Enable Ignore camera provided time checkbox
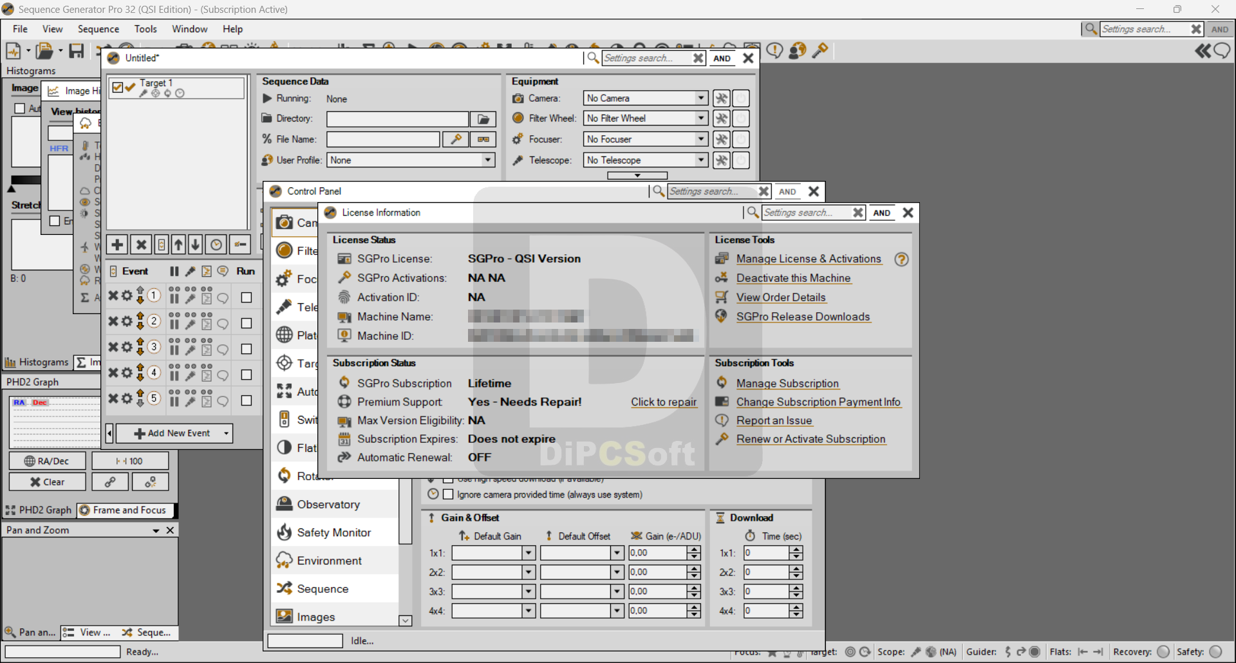This screenshot has height=663, width=1236. pyautogui.click(x=448, y=494)
